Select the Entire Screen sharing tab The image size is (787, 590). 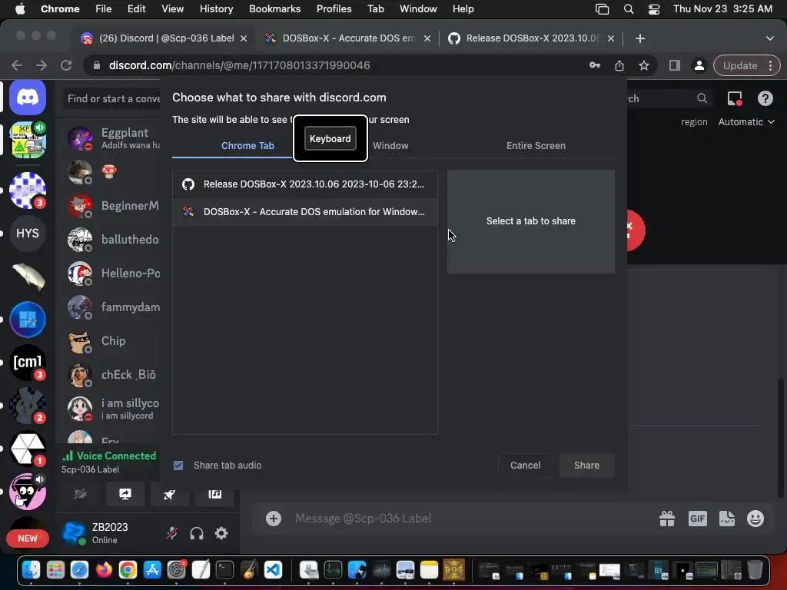click(x=536, y=145)
